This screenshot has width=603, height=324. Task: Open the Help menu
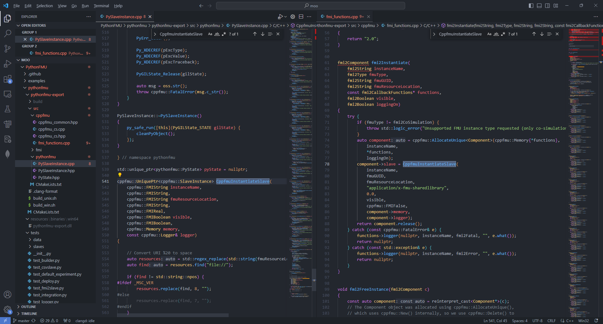pyautogui.click(x=118, y=6)
